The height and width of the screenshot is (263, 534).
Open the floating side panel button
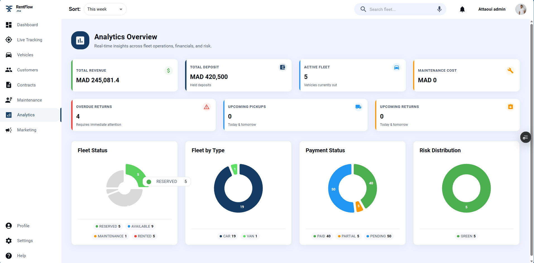(x=526, y=137)
